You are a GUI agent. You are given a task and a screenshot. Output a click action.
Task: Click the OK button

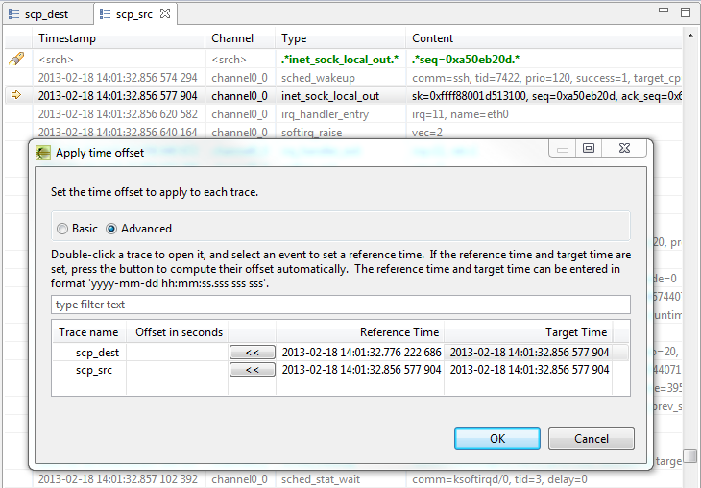pos(496,438)
